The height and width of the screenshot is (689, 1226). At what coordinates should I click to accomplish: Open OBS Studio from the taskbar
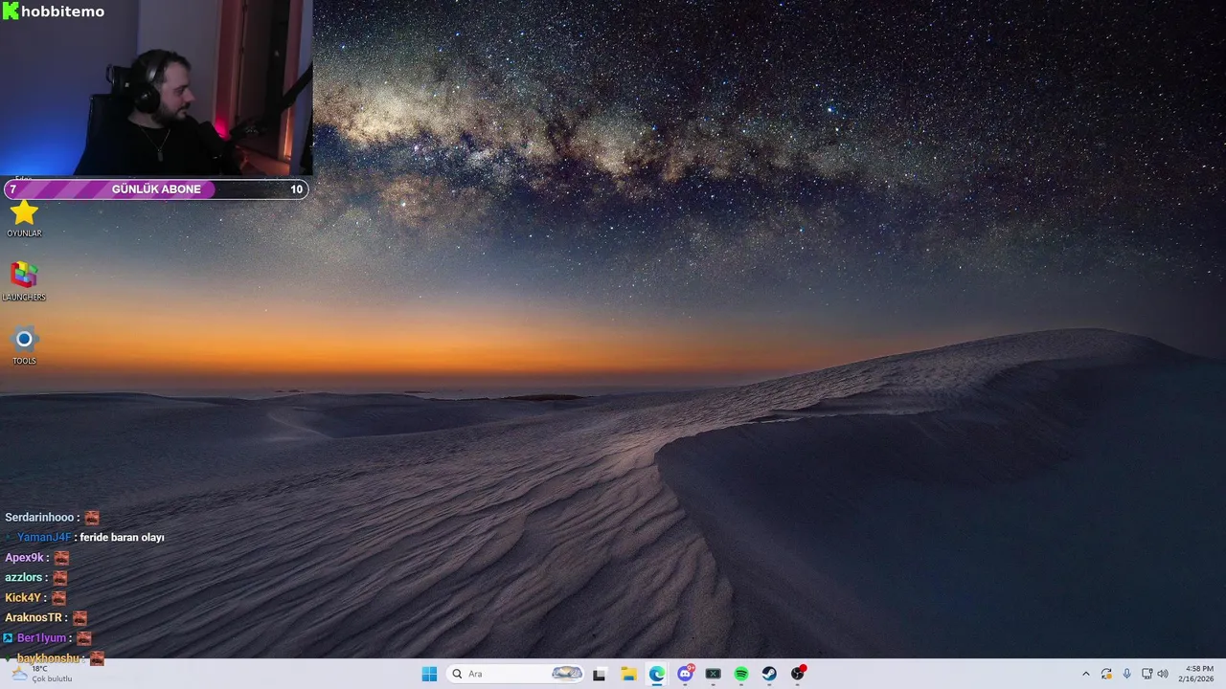(798, 674)
